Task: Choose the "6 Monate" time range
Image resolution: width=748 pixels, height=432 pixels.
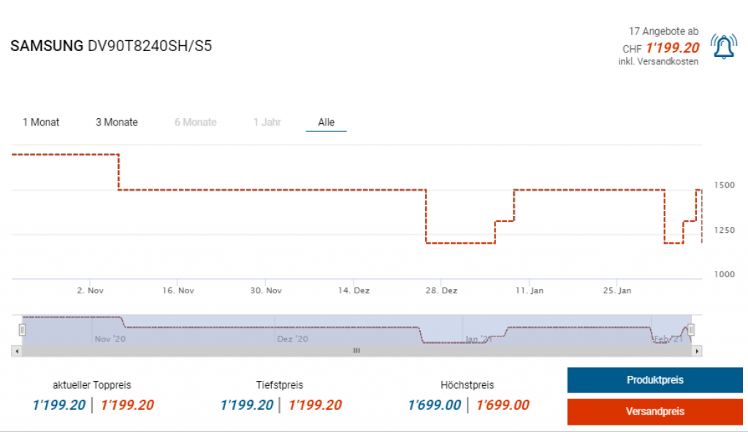Action: click(195, 122)
